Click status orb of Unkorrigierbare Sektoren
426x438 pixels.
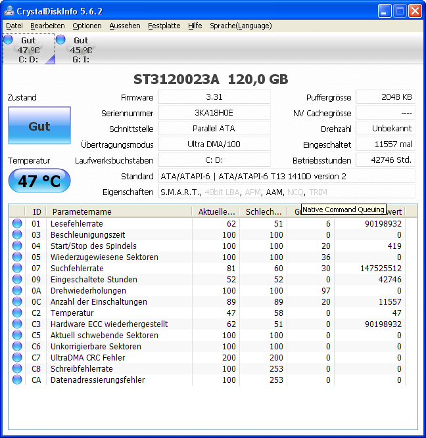[17, 346]
